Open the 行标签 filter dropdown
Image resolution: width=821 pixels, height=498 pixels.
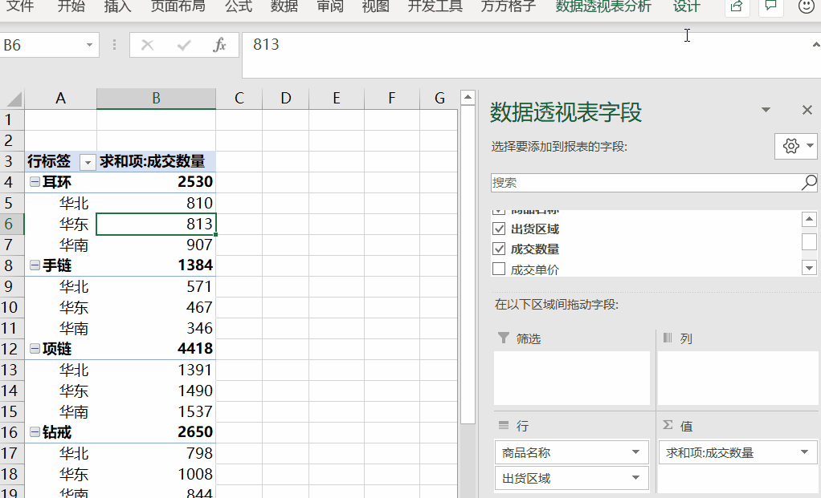88,163
